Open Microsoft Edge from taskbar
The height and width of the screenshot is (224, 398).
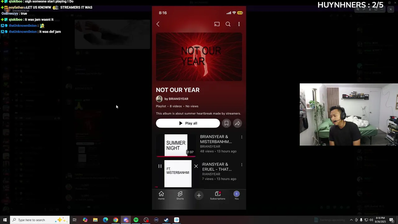click(105, 220)
